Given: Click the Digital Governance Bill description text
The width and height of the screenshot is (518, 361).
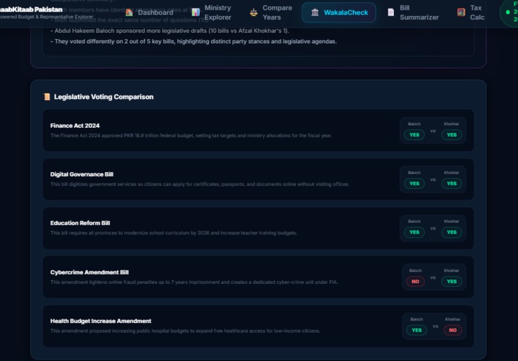Looking at the screenshot, I should click(199, 184).
